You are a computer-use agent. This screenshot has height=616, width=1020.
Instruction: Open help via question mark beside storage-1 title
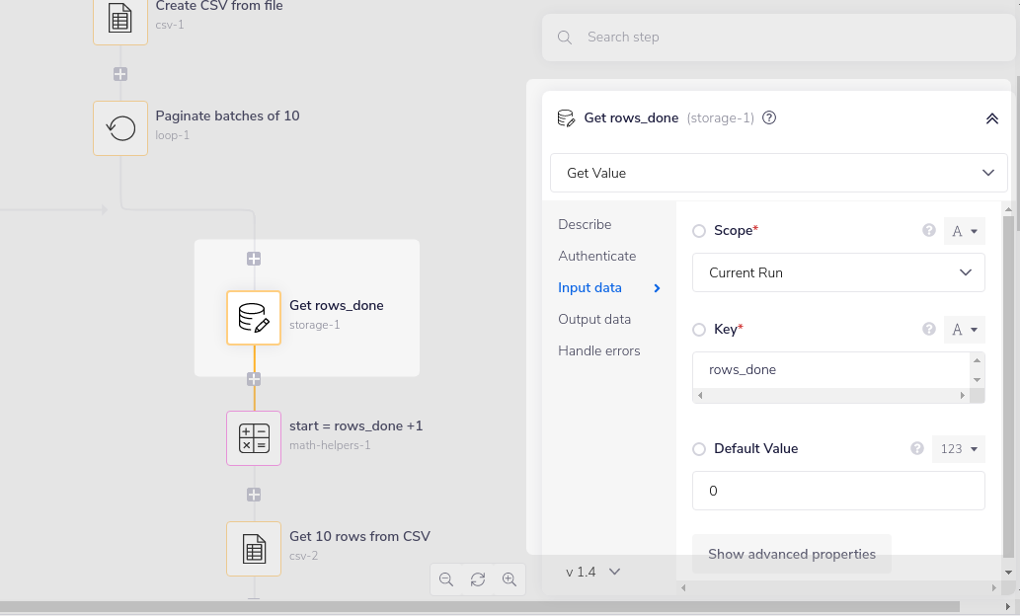(x=769, y=117)
